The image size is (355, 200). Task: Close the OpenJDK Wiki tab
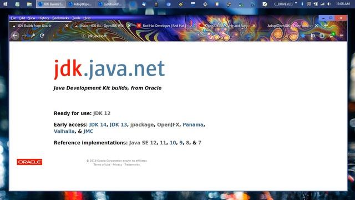click(x=129, y=26)
